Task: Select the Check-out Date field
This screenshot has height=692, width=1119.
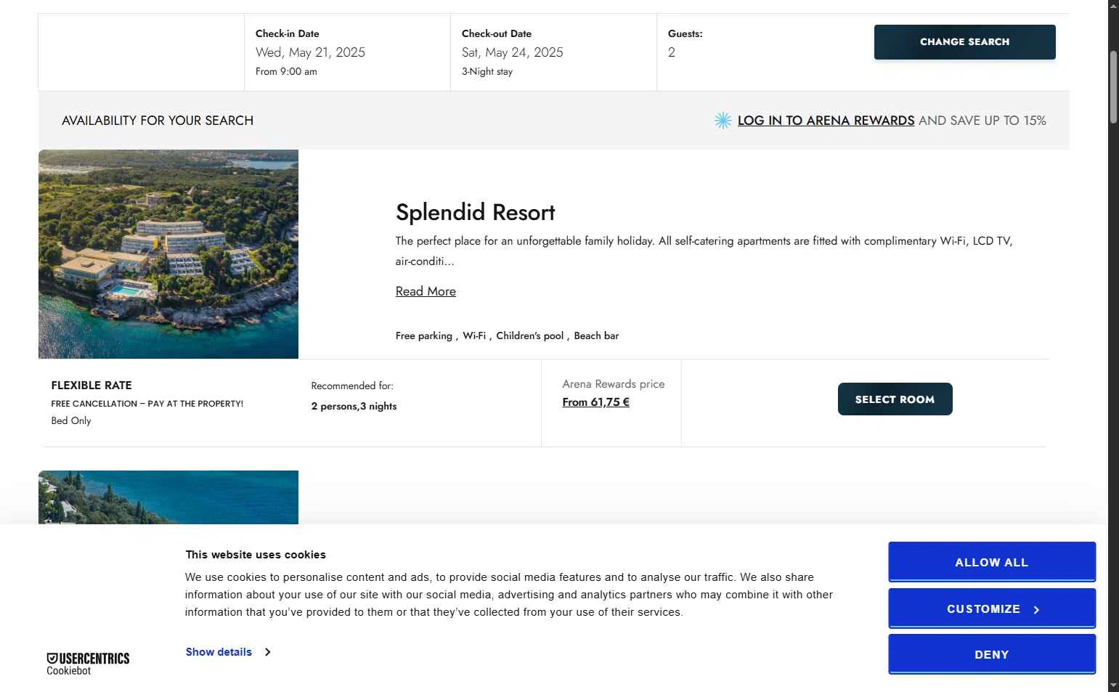Action: pos(553,52)
